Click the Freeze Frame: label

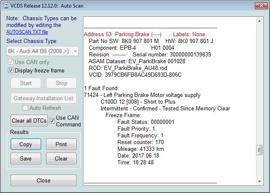pyautogui.click(x=123, y=115)
